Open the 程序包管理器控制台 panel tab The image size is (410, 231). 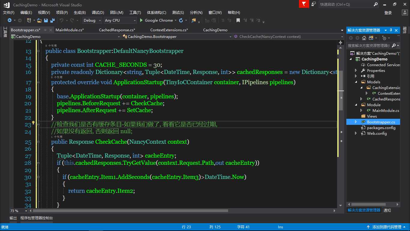pos(37,218)
